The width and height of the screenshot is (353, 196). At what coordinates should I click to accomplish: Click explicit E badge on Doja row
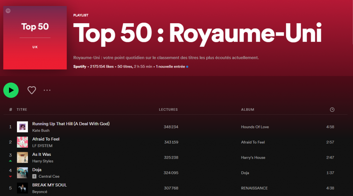(34, 177)
